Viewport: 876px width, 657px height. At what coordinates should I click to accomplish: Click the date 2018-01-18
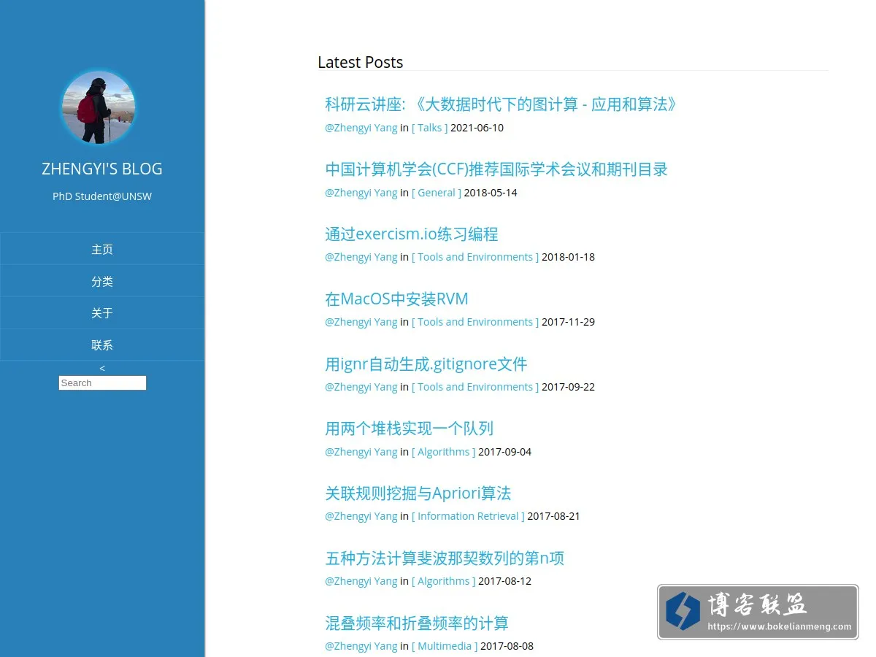569,257
